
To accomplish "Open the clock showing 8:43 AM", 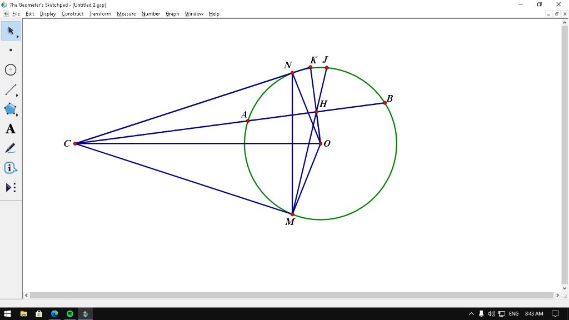I will tap(534, 314).
